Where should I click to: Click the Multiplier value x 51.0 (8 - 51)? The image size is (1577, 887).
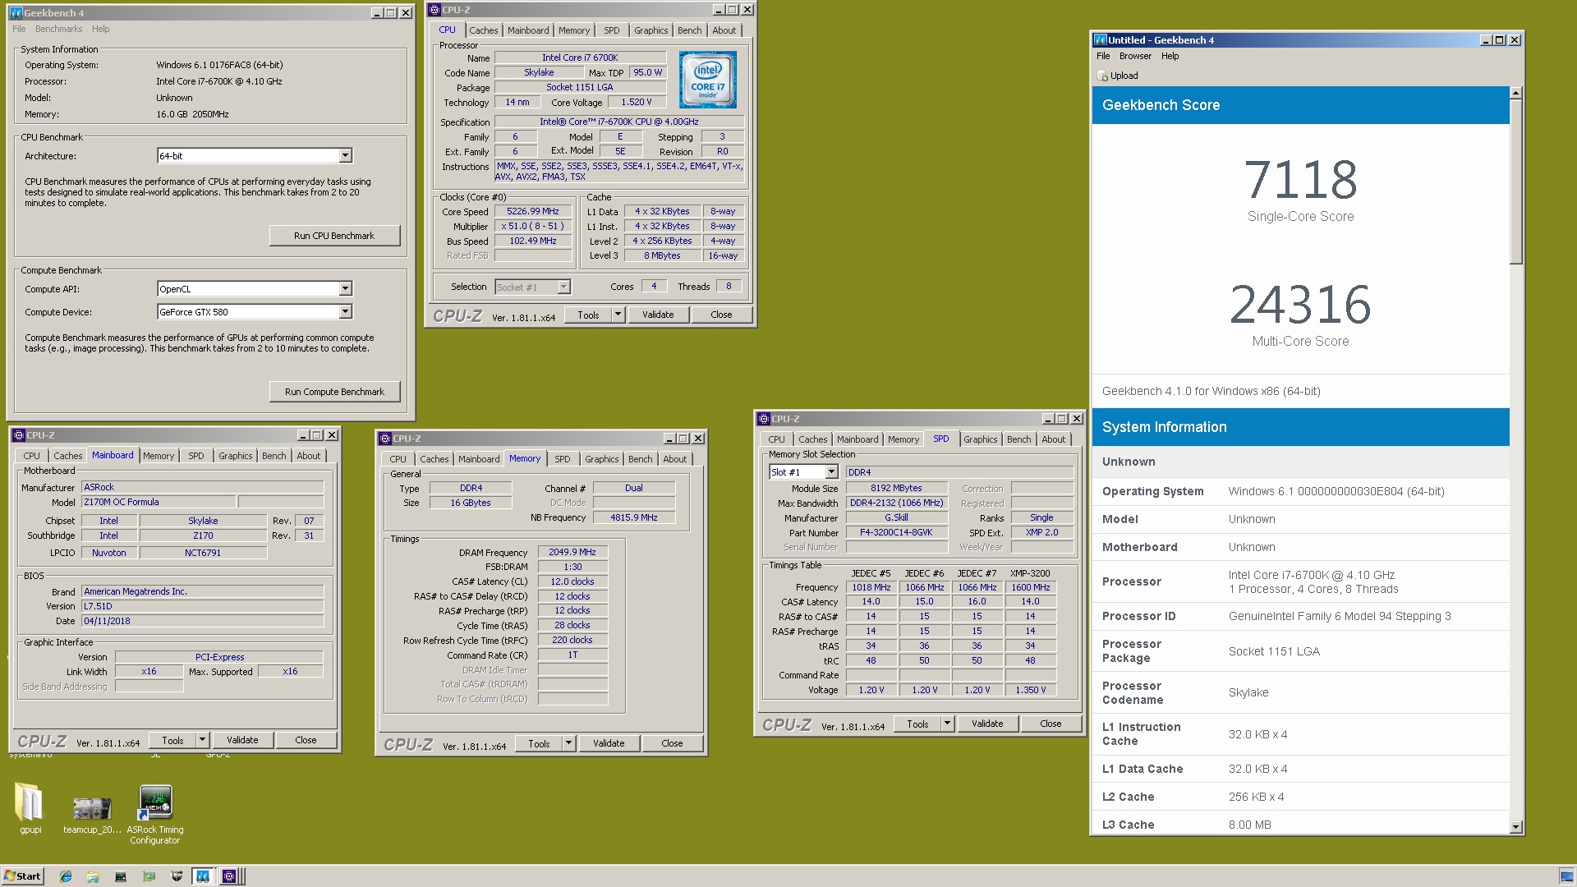pos(533,227)
